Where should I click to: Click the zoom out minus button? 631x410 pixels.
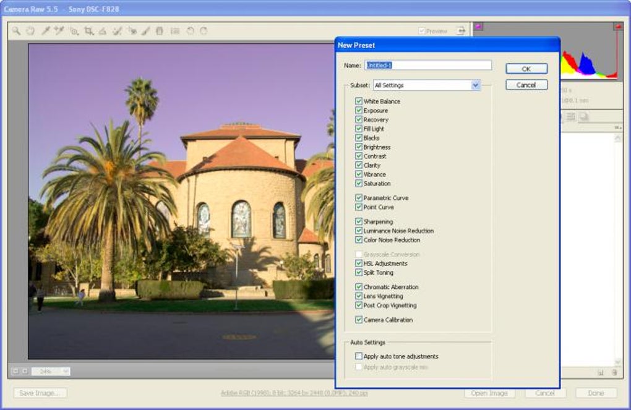(15, 371)
